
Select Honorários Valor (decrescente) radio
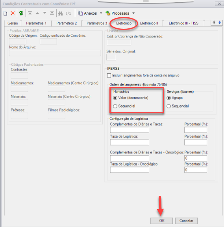point(115,98)
